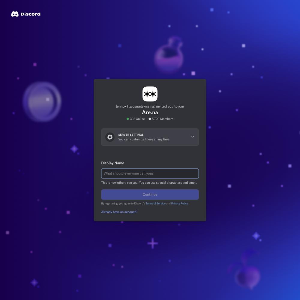Expand the Server Settings chevron
300x300 pixels.
(x=193, y=137)
